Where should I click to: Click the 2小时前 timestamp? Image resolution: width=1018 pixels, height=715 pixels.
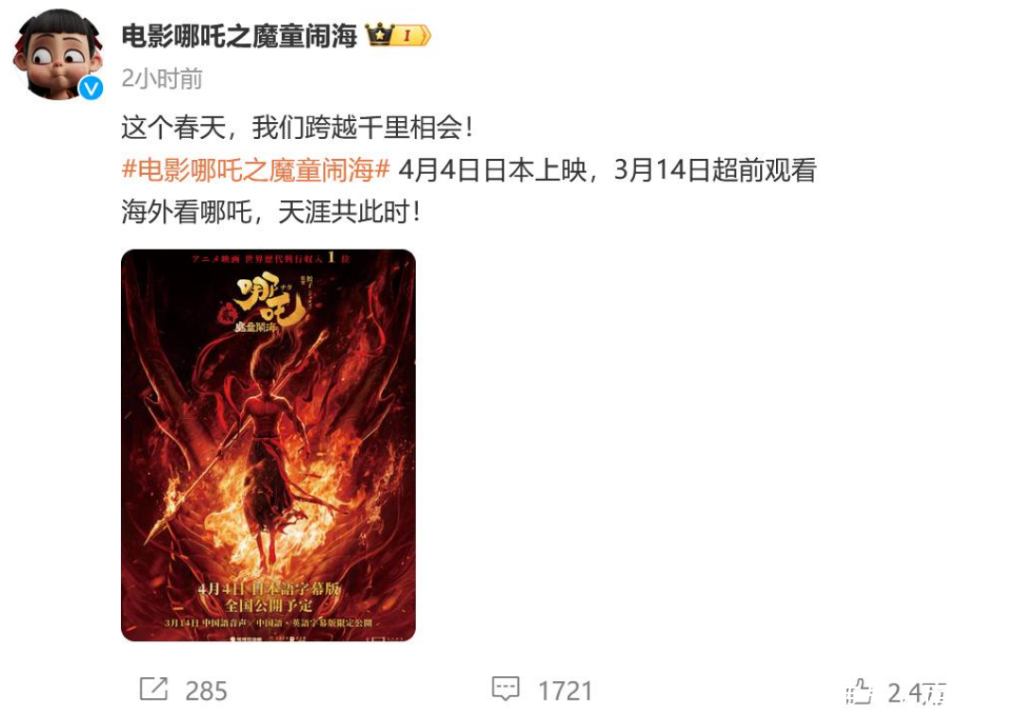pos(162,78)
